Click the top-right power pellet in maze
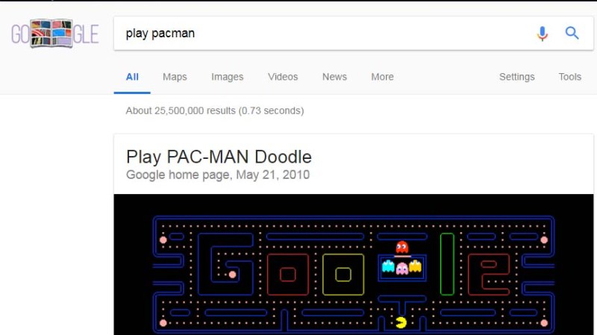 pyautogui.click(x=544, y=239)
